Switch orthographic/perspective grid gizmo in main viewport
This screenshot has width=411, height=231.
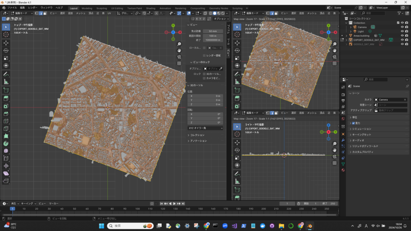point(179,63)
